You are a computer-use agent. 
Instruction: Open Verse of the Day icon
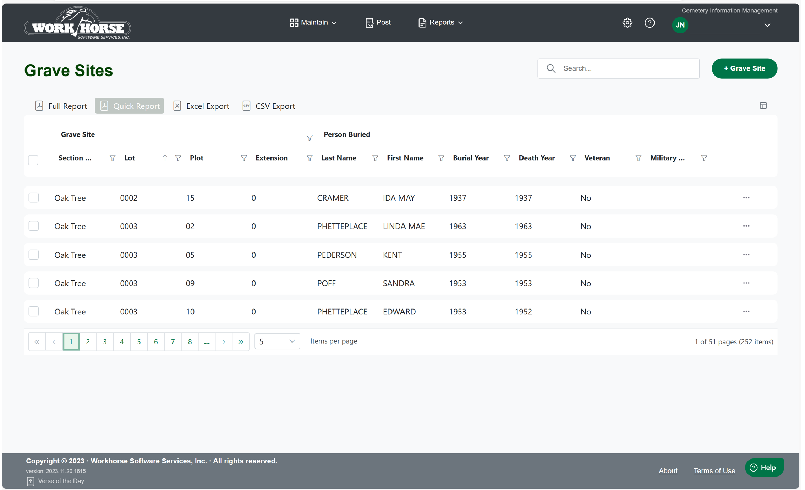31,481
